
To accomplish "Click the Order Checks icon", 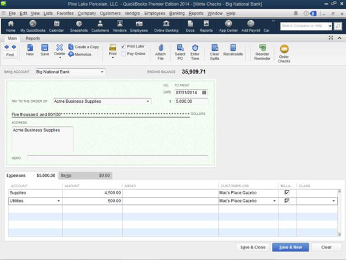I will (x=284, y=49).
